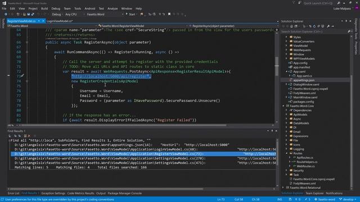Click the Refresh icon in Solution Explorer toolbar
Viewport: 360px width, 202px height.
314,26
